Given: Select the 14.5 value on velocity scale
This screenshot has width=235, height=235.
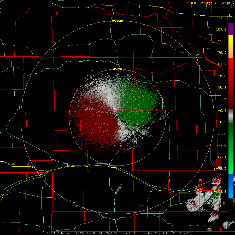Looking at the screenshot, I should [x=222, y=99].
